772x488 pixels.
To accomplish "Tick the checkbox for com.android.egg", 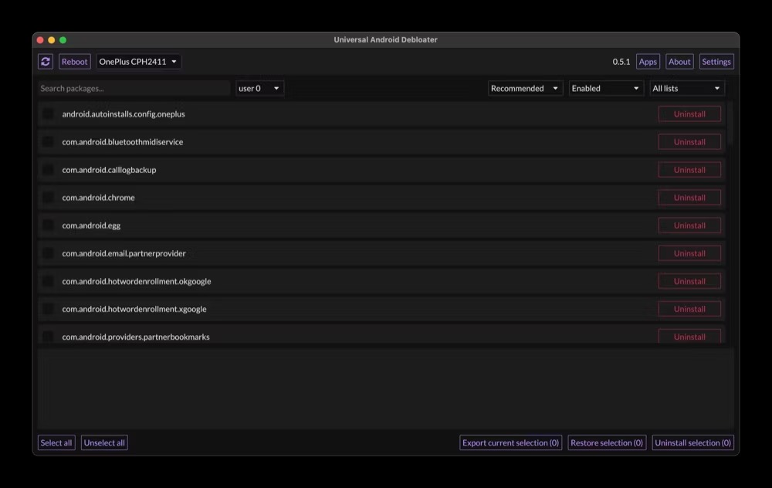I will 48,225.
